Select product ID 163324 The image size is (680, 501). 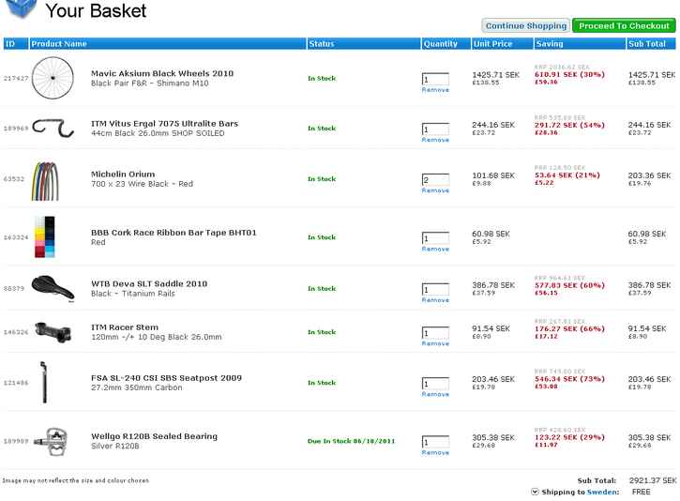(16, 237)
